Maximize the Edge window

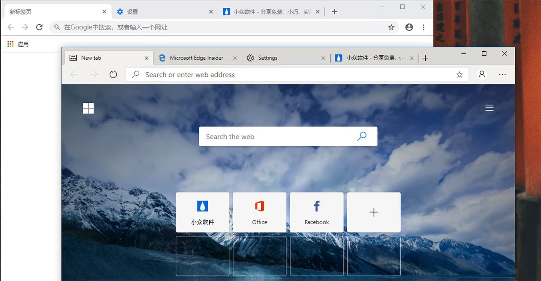[x=484, y=53]
